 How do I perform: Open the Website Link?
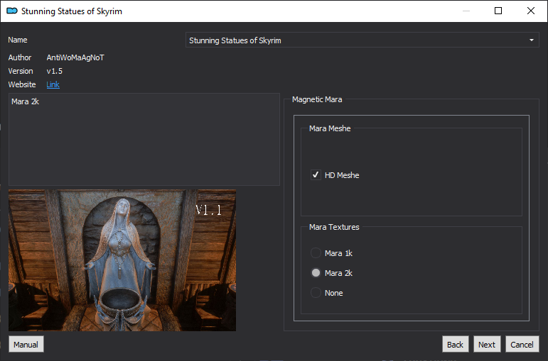53,84
